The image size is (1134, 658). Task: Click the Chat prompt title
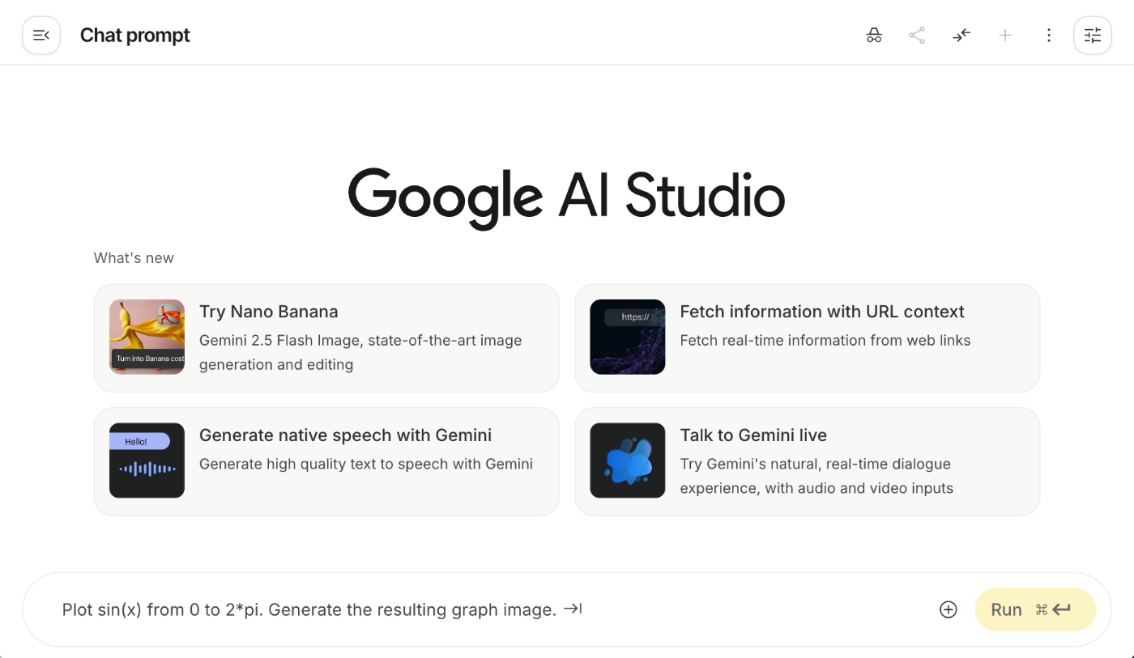(x=135, y=36)
